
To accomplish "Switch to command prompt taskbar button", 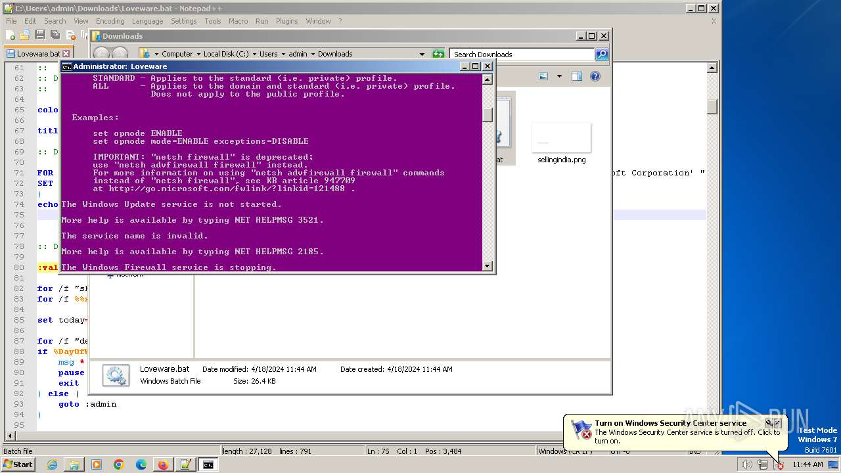I will tap(208, 464).
